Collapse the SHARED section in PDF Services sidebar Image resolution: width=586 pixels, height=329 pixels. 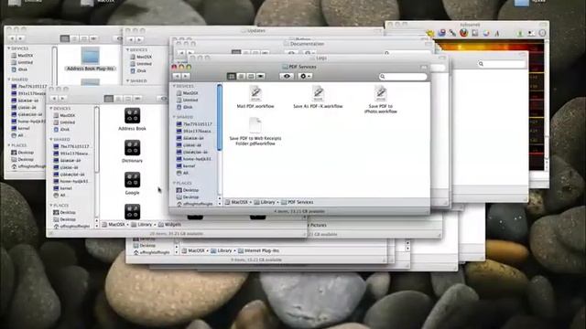174,117
